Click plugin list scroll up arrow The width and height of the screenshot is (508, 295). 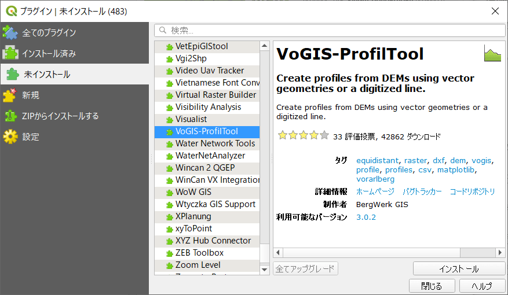point(264,46)
